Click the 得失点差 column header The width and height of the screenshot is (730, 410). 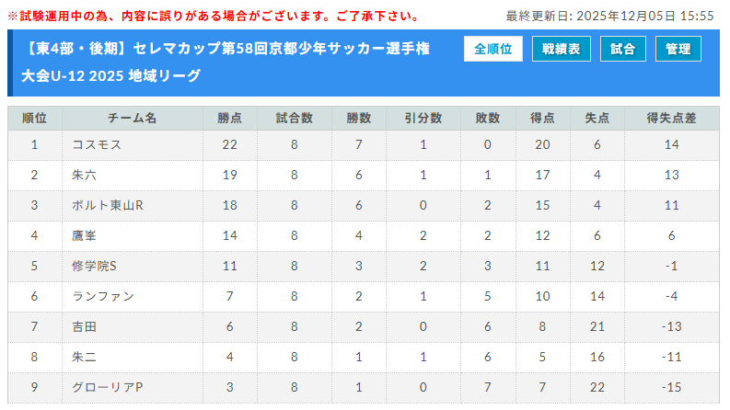coord(671,118)
